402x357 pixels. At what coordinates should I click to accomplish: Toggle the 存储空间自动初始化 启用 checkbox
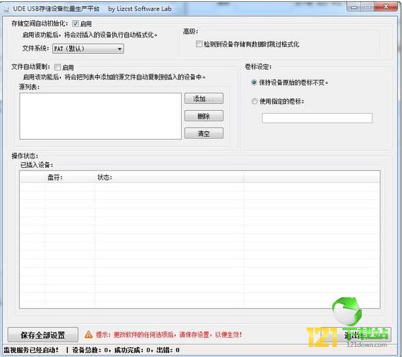point(75,24)
